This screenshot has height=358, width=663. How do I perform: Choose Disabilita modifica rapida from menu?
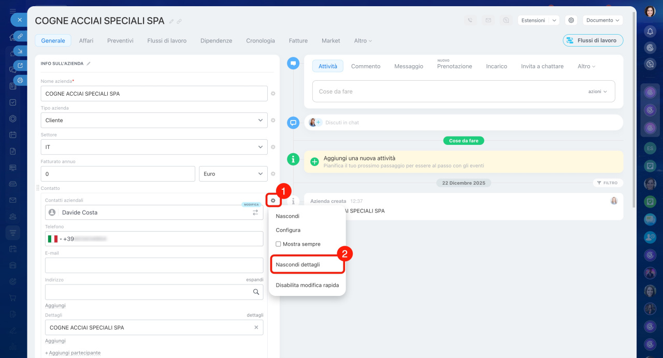click(307, 285)
